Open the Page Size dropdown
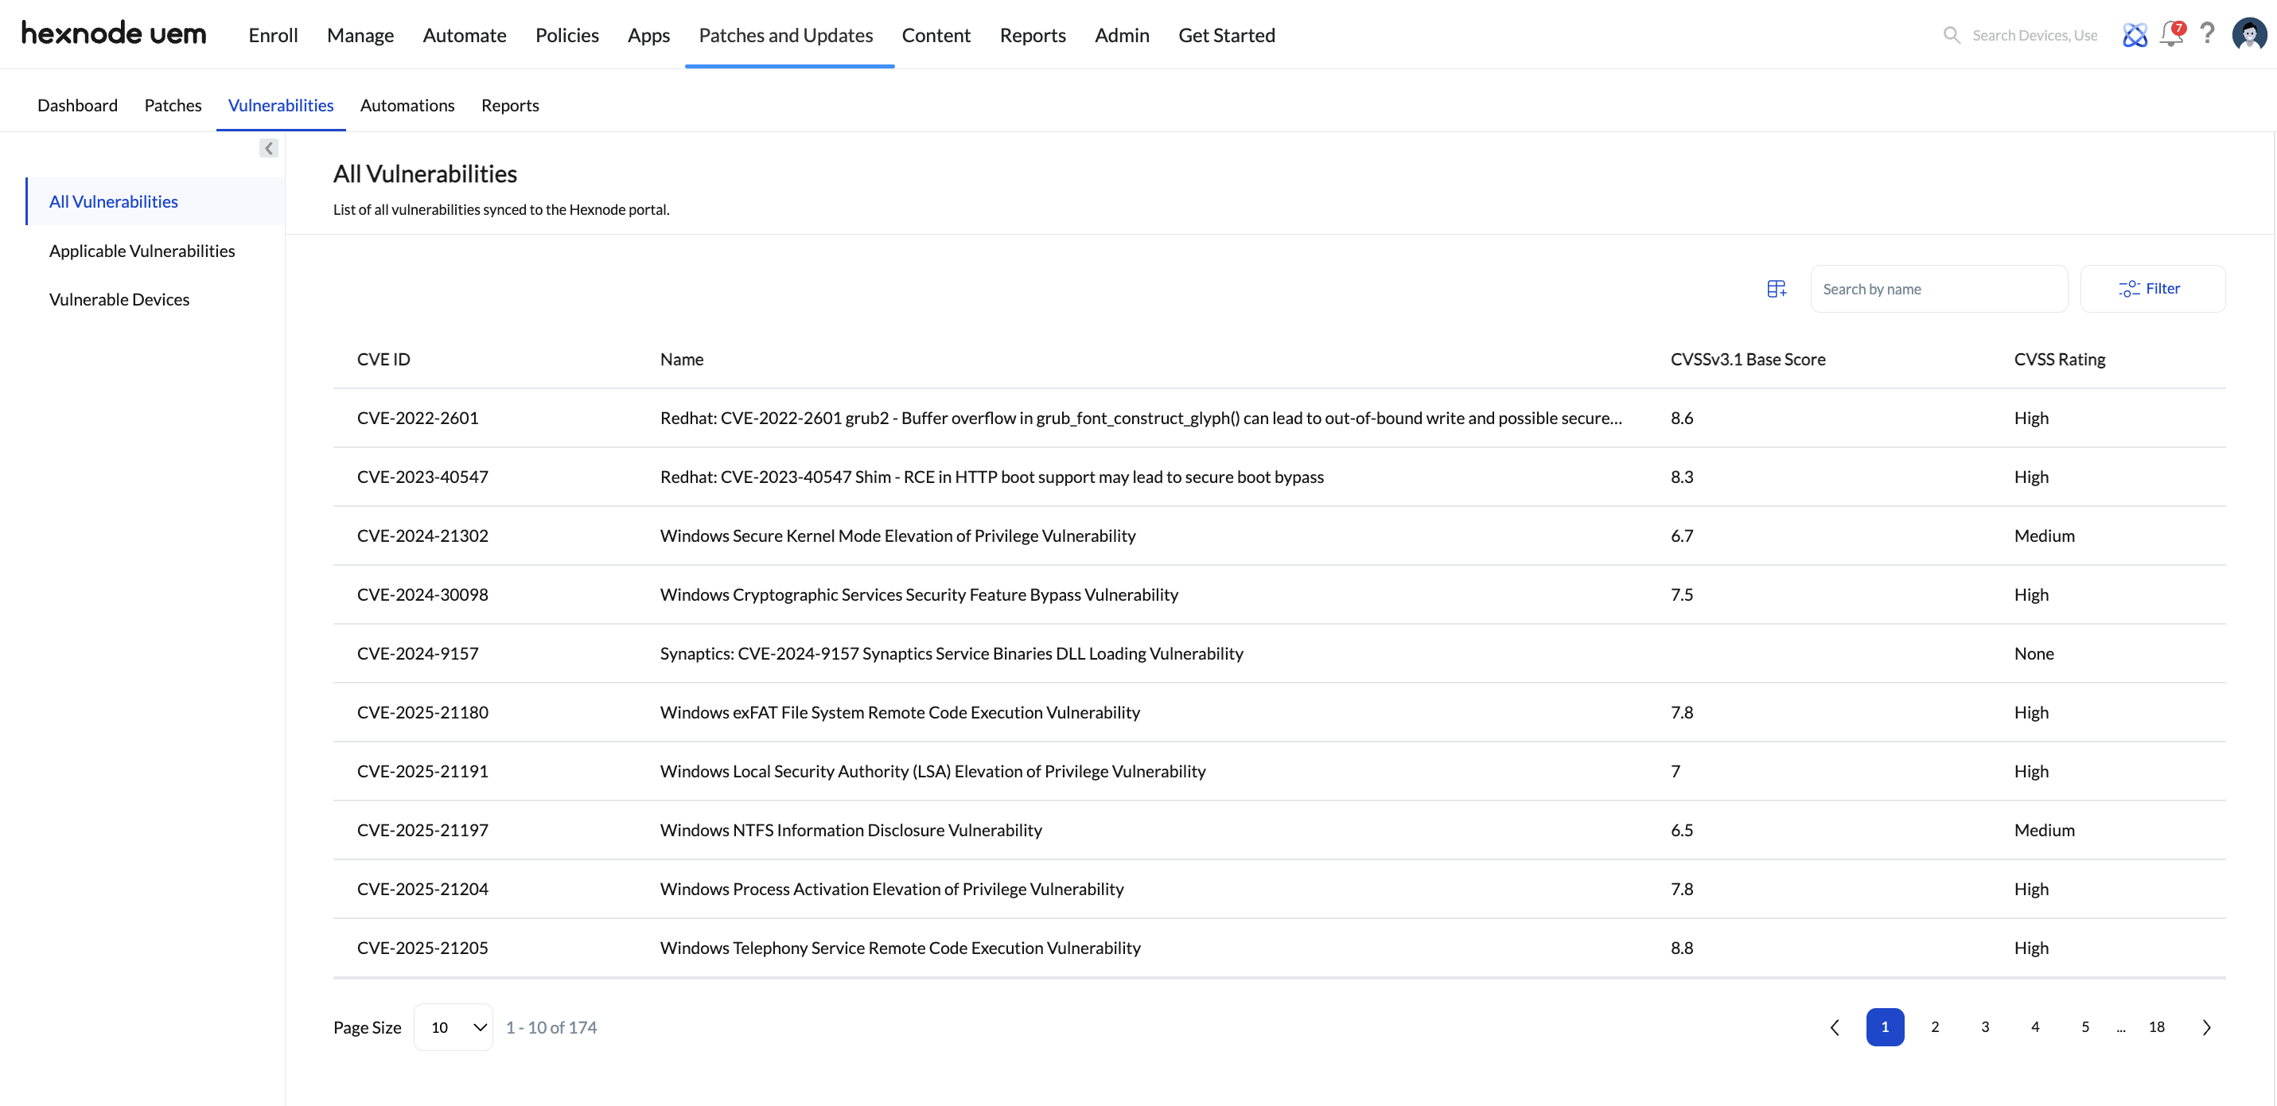Viewport: 2277px width, 1106px height. tap(453, 1027)
